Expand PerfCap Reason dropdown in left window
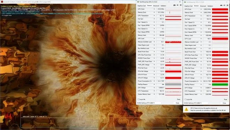This screenshot has width=230, height=130. coord(154,85)
